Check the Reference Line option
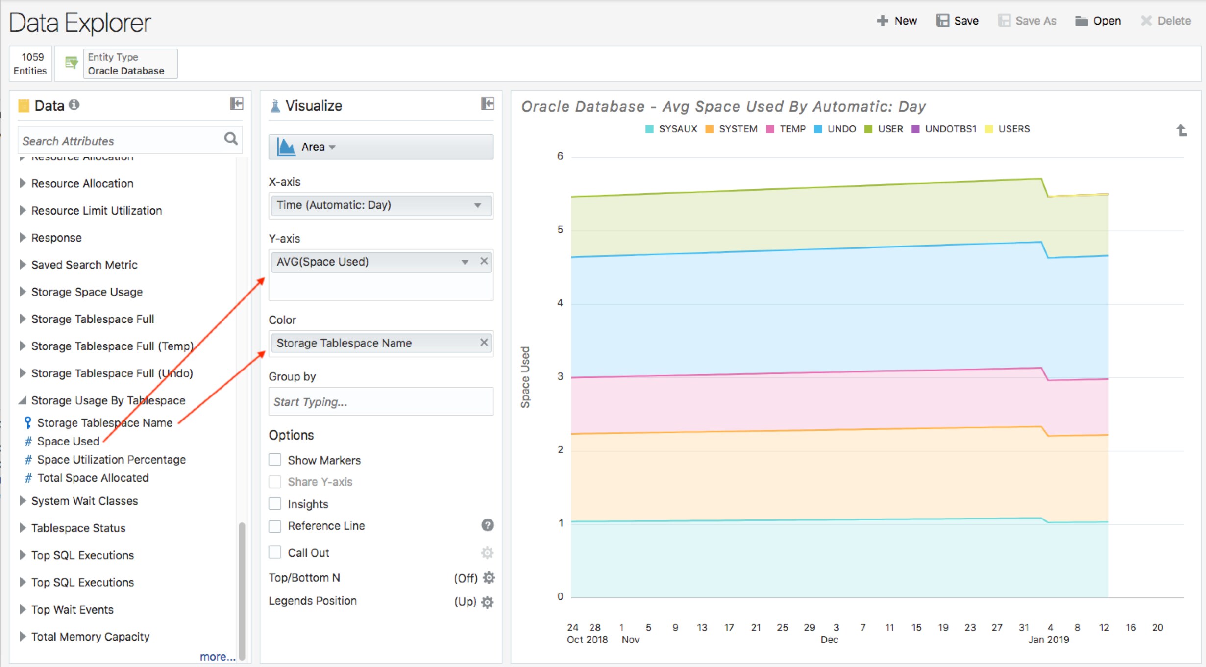Screen dimensions: 1206x667 coord(275,526)
